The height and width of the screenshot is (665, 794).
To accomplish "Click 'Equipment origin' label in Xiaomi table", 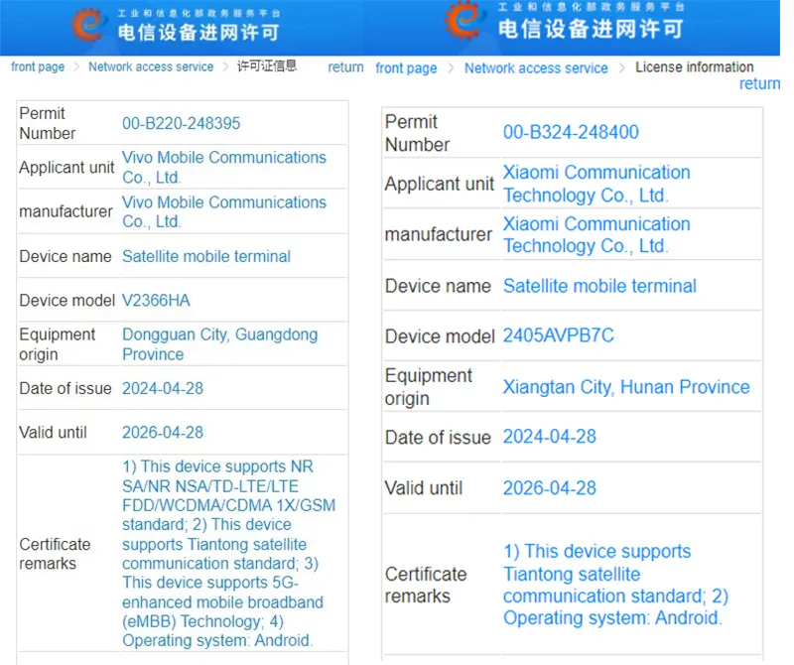I will coord(429,387).
